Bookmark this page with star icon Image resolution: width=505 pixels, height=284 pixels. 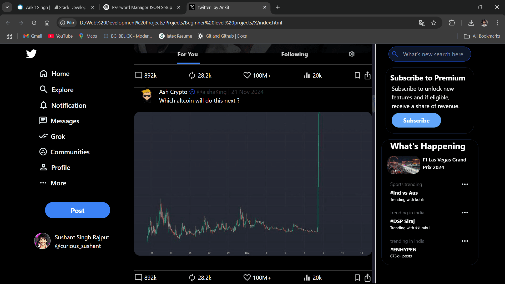coord(434,23)
